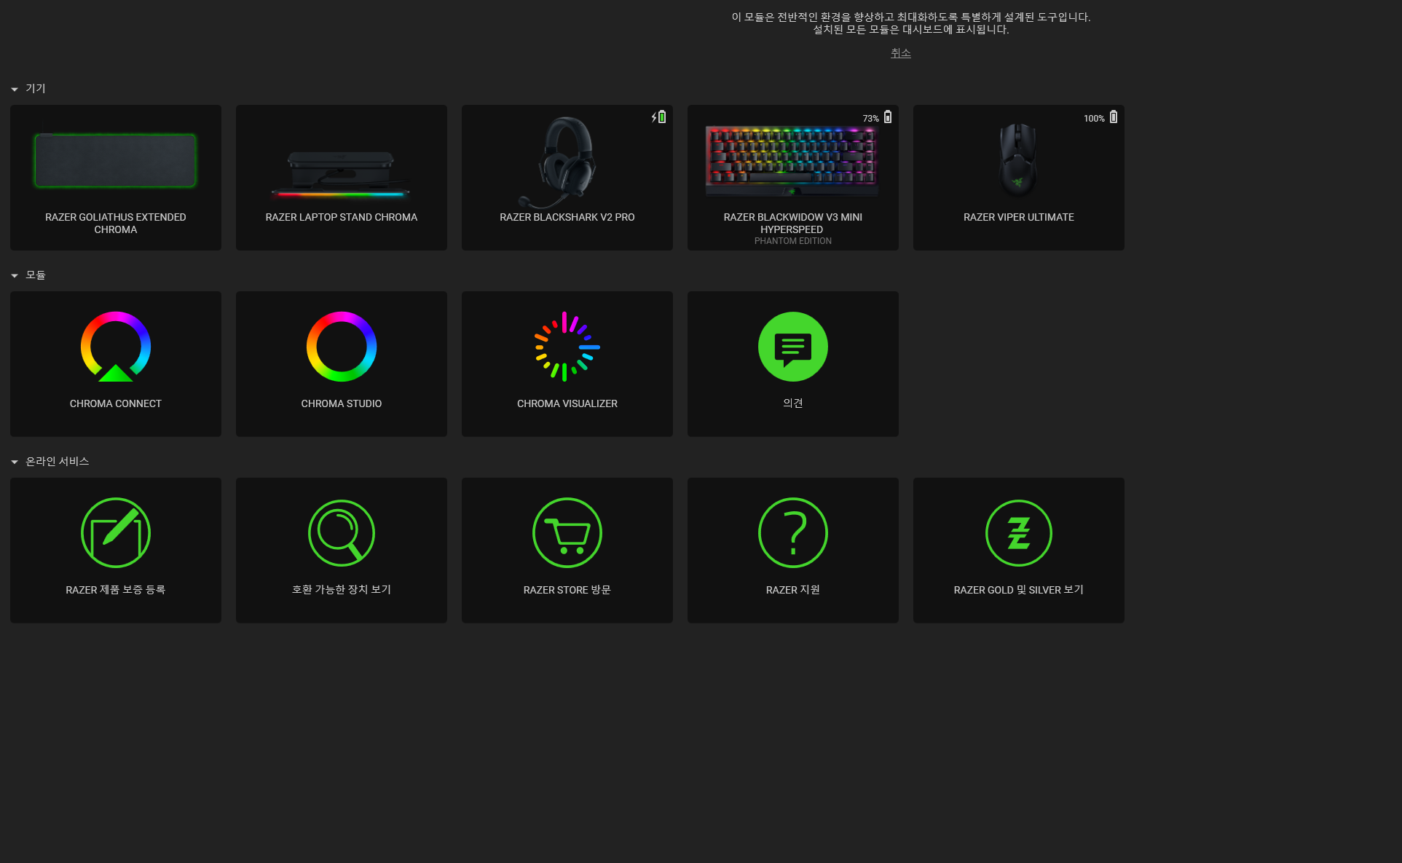Click the BlackShark V2 Pro charging battery icon
This screenshot has width=1402, height=863.
click(659, 117)
